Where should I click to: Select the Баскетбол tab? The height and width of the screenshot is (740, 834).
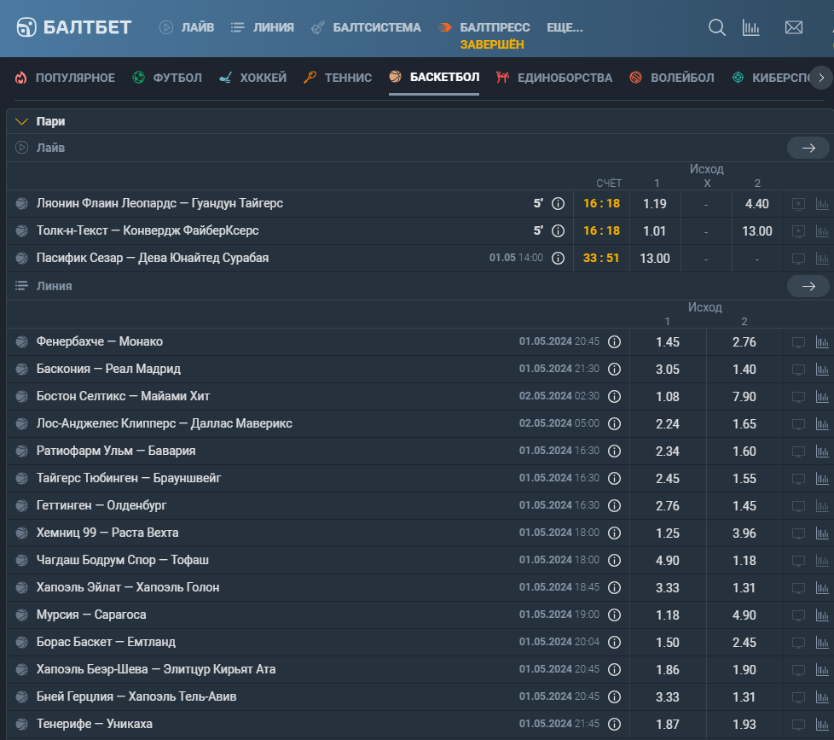coord(434,78)
